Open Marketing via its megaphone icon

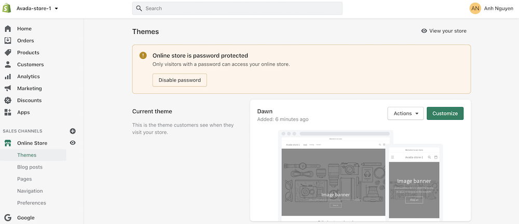coord(8,88)
